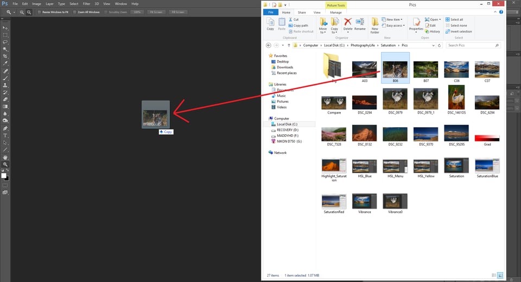Select the Hand tool
The height and width of the screenshot is (282, 521).
tap(5, 157)
